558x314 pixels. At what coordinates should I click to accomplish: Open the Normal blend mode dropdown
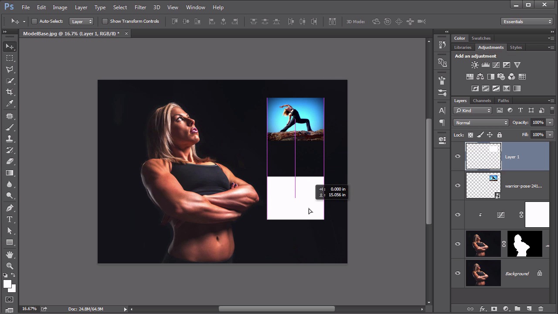pyautogui.click(x=481, y=123)
